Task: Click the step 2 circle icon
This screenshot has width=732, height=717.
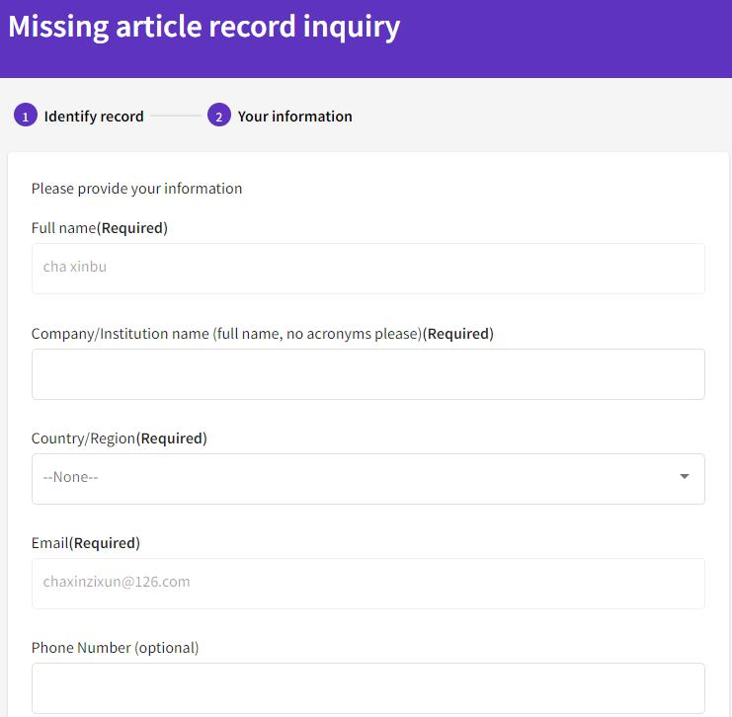Action: point(219,117)
